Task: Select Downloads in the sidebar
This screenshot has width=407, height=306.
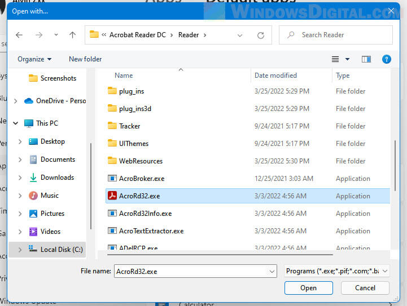Action: click(51, 178)
